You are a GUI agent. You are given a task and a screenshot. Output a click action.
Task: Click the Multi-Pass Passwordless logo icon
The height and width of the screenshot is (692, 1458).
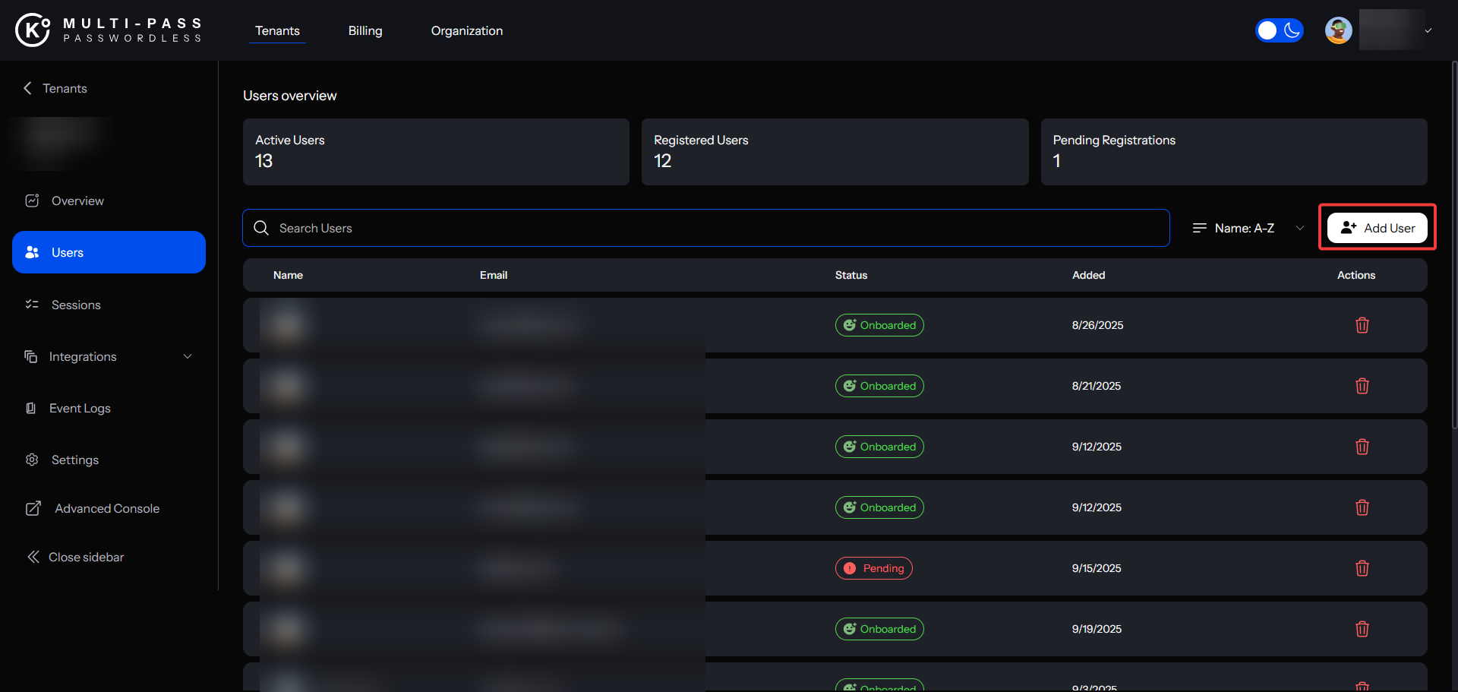tap(33, 30)
